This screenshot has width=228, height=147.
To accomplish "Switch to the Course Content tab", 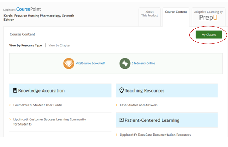I will point(176,12).
